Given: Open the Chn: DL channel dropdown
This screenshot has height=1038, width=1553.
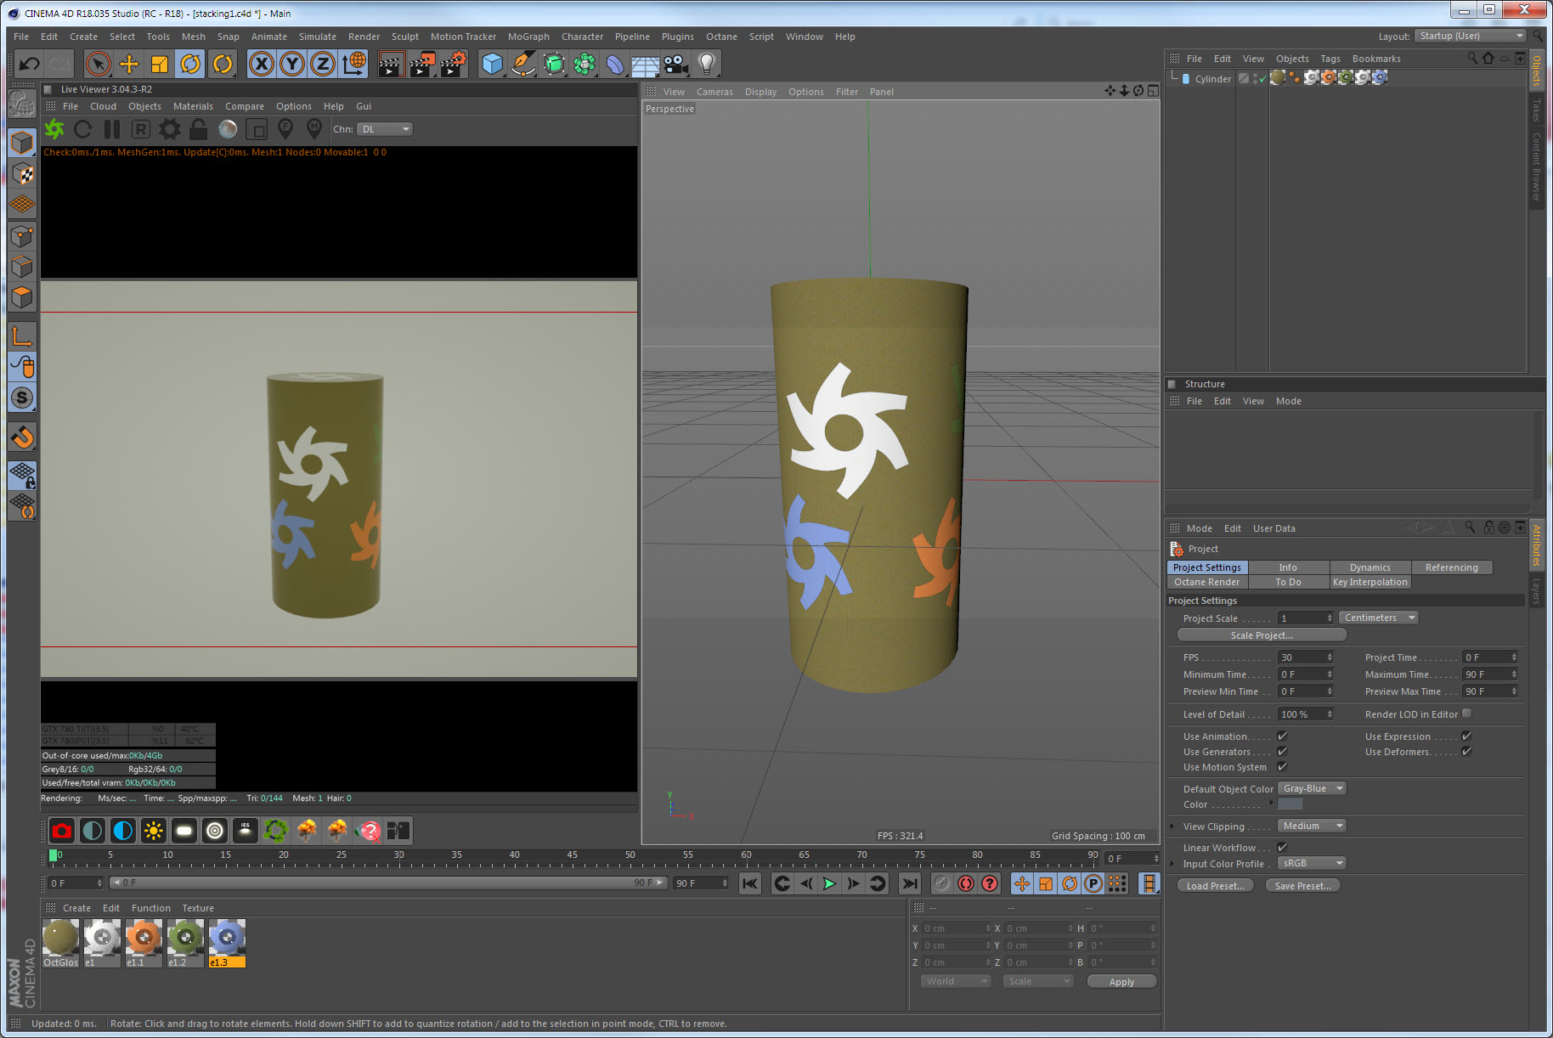Looking at the screenshot, I should (x=385, y=129).
